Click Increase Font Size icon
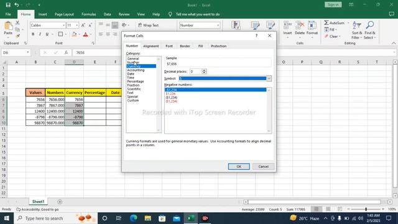 coord(83,25)
